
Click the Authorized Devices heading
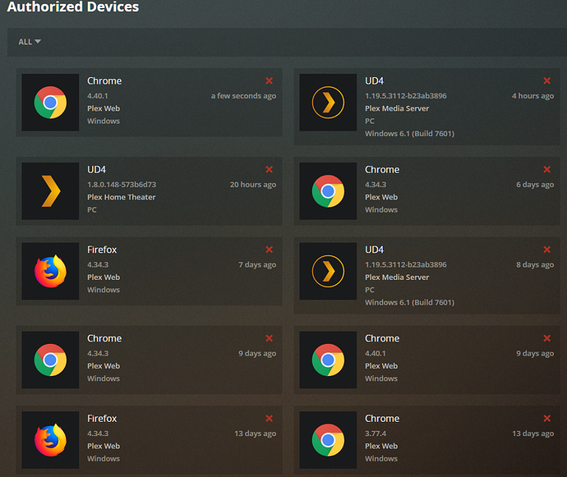click(x=73, y=7)
